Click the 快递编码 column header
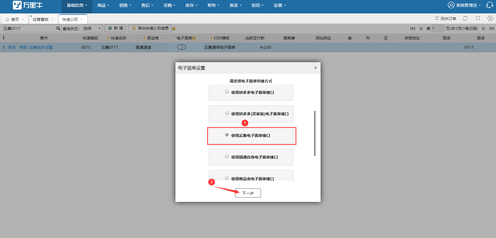Viewport: 496px width, 238px height. click(x=90, y=38)
